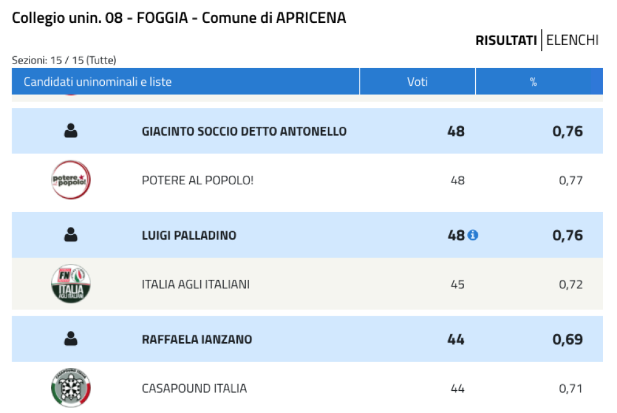
Task: Click person icon beside Raffaela Ianzano
Action: pos(71,338)
